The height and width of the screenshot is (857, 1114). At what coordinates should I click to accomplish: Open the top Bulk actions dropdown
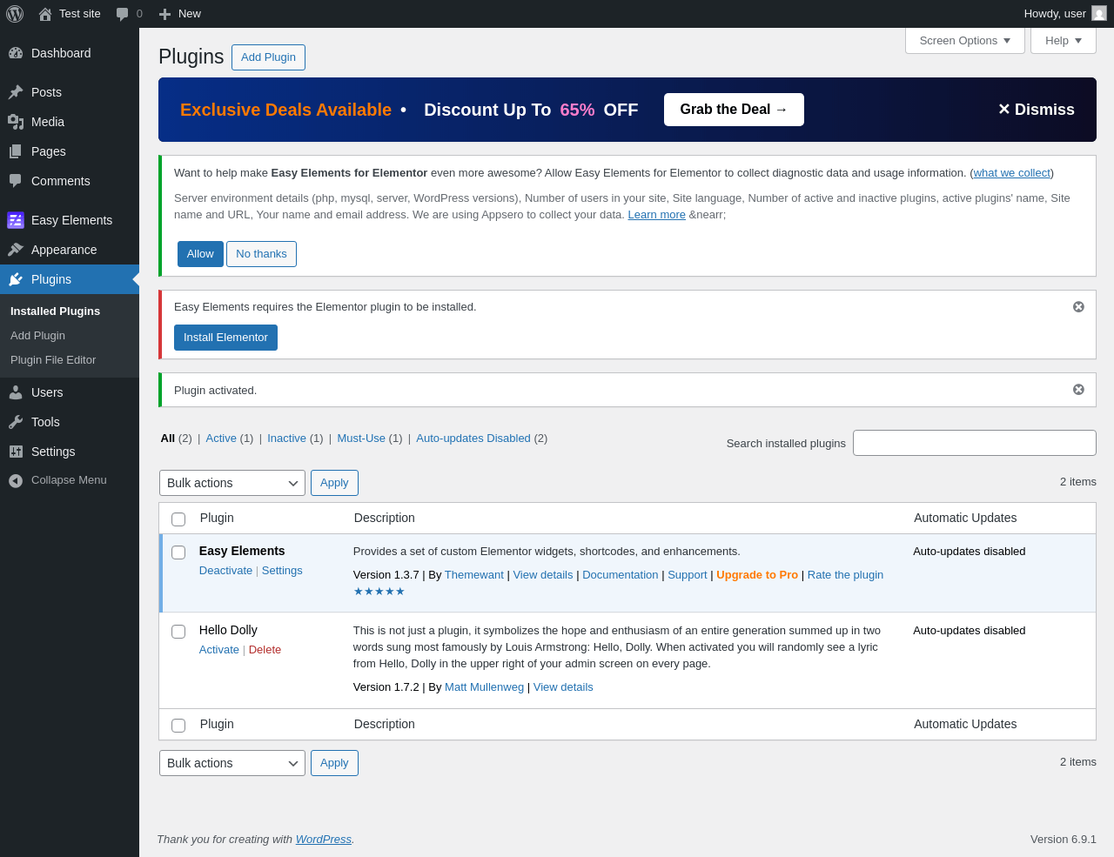click(x=232, y=483)
